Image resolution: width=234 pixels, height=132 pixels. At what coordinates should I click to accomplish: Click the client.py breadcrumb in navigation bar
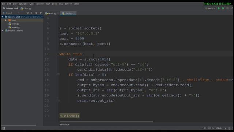pyautogui.click(x=26, y=8)
